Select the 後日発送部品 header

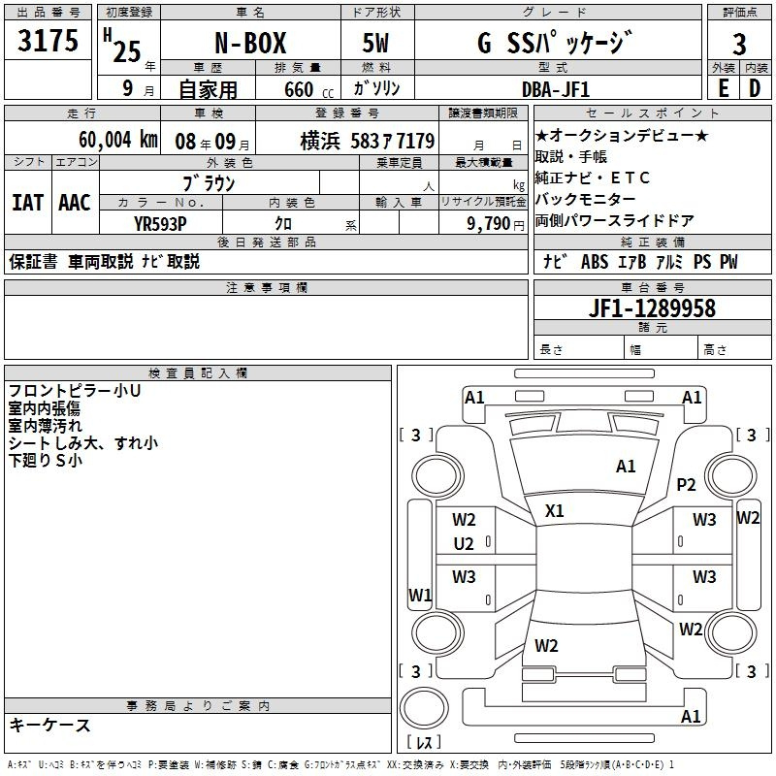click(x=266, y=242)
